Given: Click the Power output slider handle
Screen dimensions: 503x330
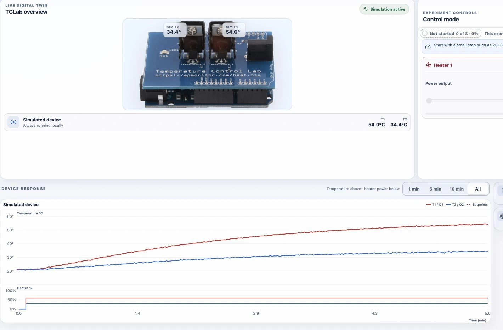Looking at the screenshot, I should click(x=429, y=101).
